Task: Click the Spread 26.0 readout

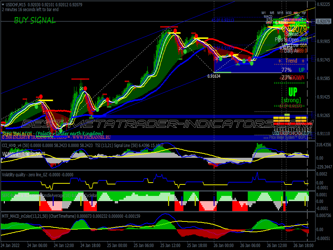Action: point(296,34)
